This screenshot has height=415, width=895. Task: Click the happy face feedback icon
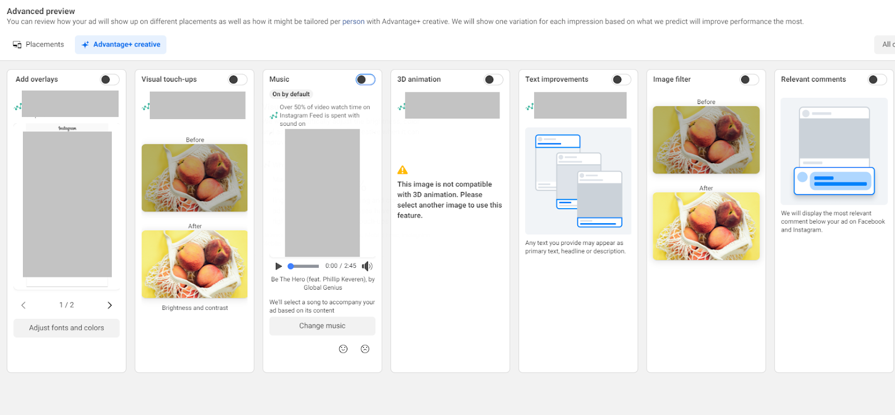coord(343,349)
